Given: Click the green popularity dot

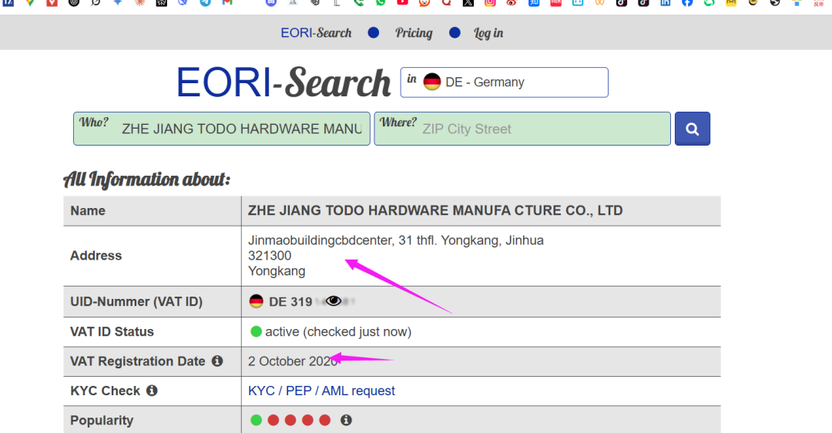Looking at the screenshot, I should click(x=257, y=420).
